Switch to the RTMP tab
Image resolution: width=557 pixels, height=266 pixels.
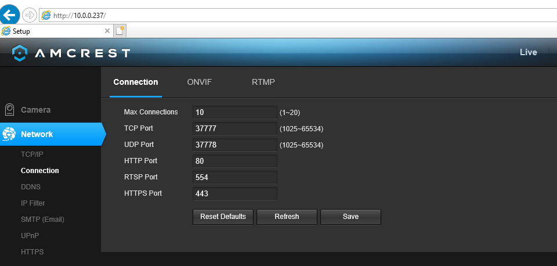tap(263, 82)
